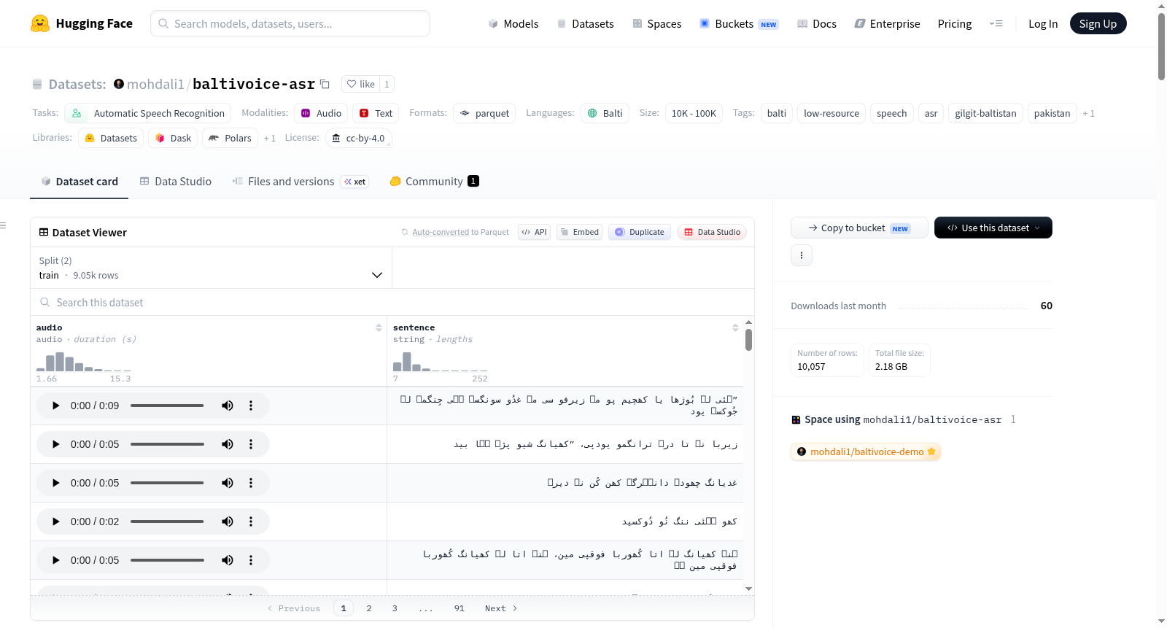Go to page 2 of dataset
Image resolution: width=1167 pixels, height=628 pixels.
(x=369, y=608)
